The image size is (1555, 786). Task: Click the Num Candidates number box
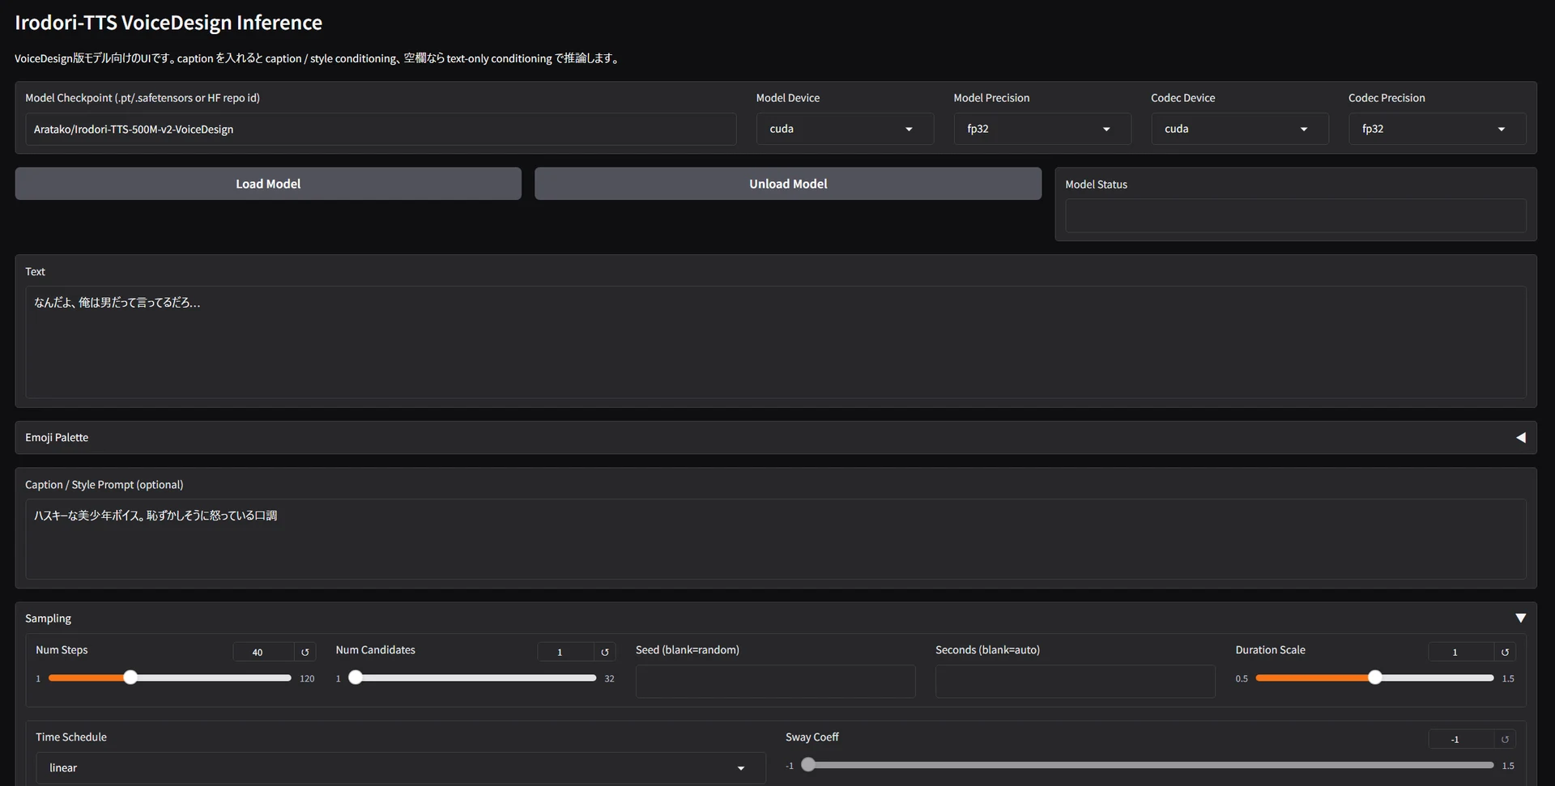pos(566,652)
